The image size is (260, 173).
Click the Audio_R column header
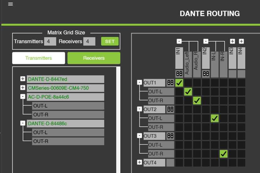pyautogui.click(x=197, y=64)
